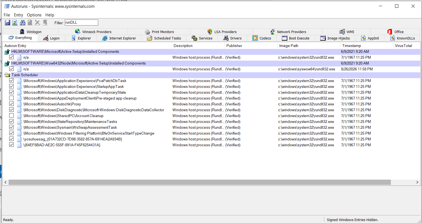Click the horizontal scrollbar right arrow
This screenshot has height=223, width=422.
click(417, 182)
